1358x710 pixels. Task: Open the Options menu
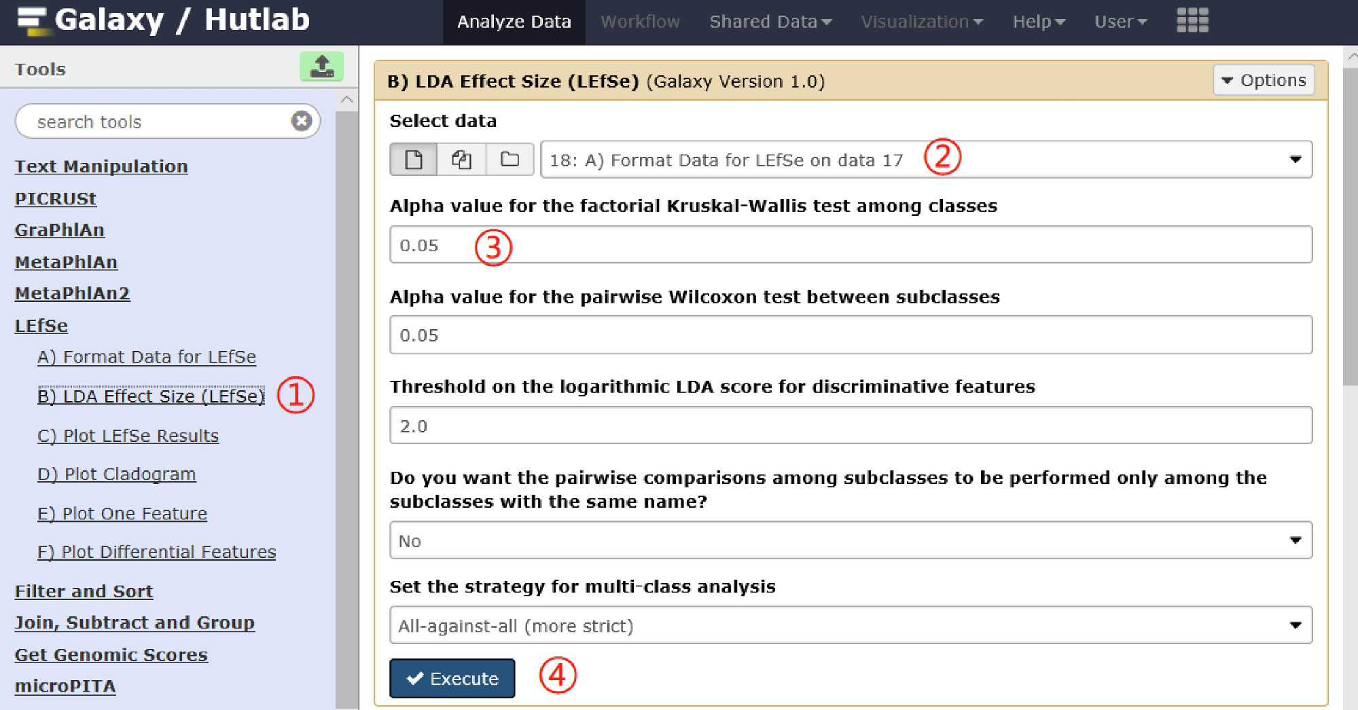pos(1264,80)
